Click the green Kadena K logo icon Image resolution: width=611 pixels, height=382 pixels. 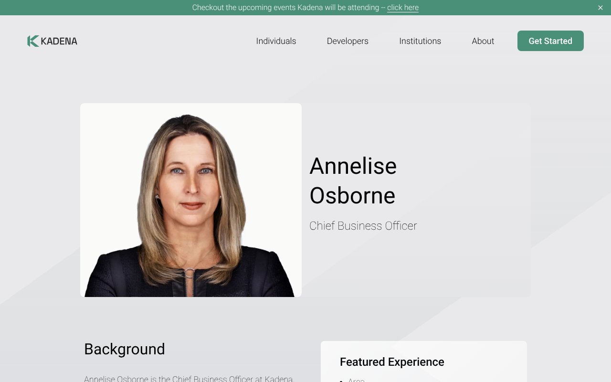(x=33, y=41)
